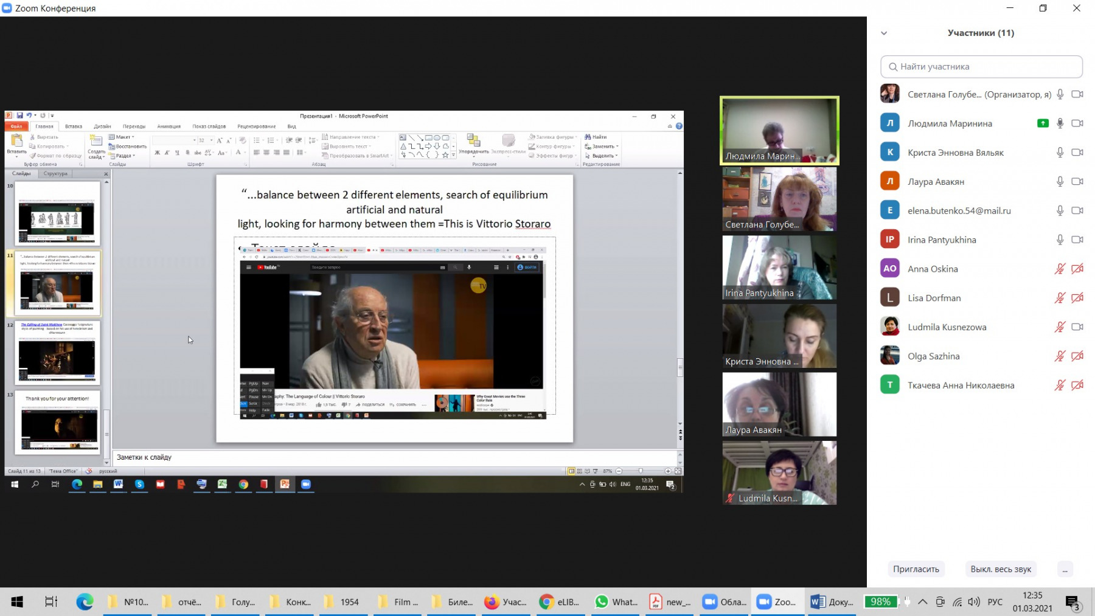
Task: Open the Упорядочить arrange menu
Action: click(x=473, y=145)
